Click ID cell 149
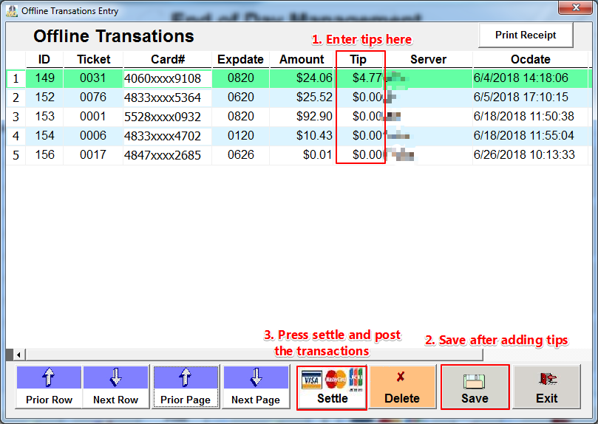 tap(44, 78)
